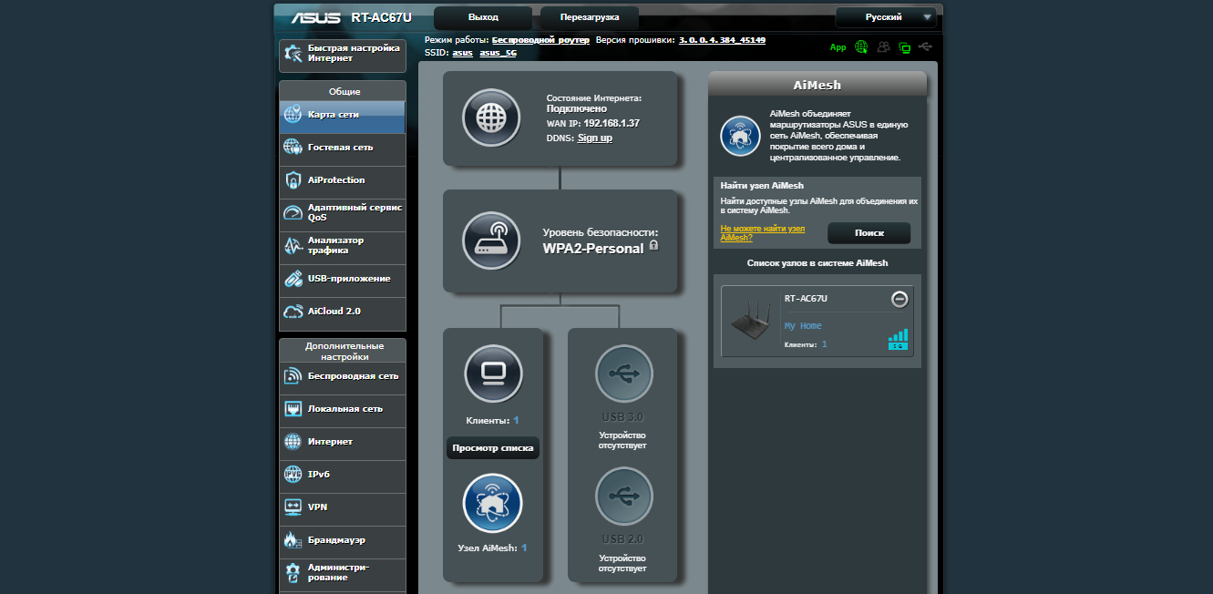Click the Просмотр списка button
Screen dimensions: 1213x594
493,448
